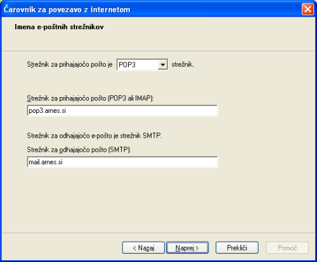Click the heading Imena e-poštnih strežnikov

point(59,27)
